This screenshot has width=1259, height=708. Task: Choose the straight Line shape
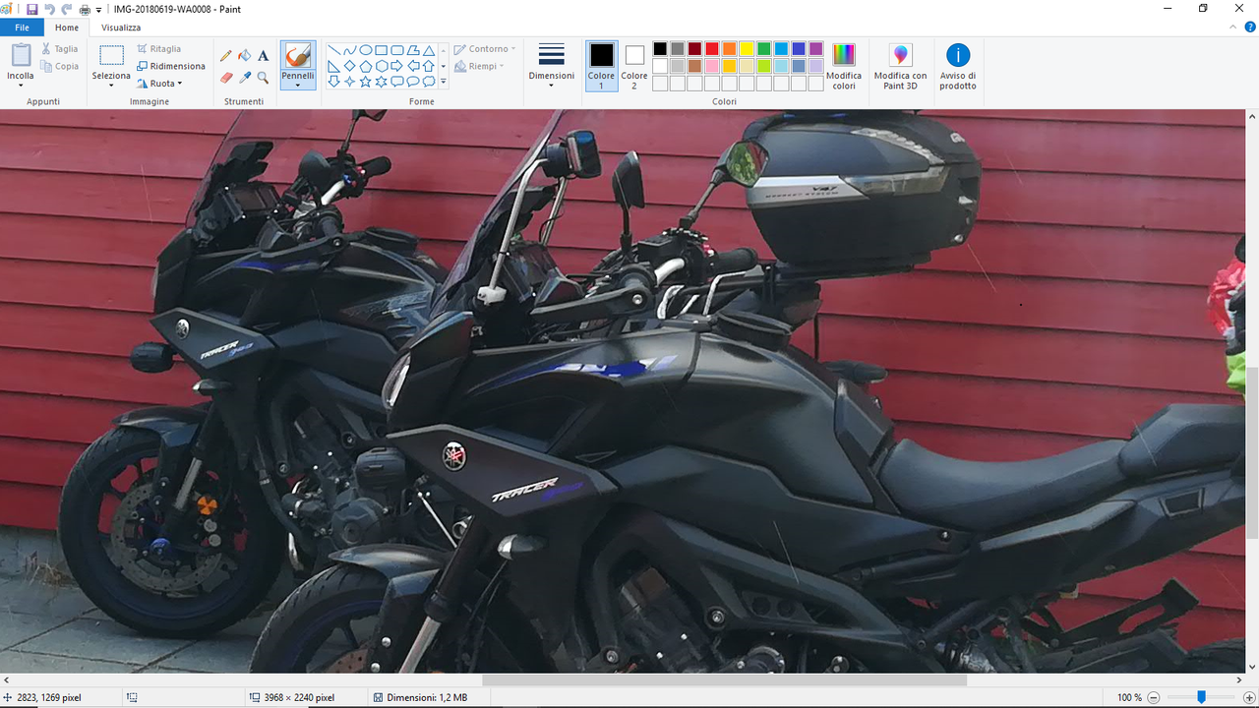click(333, 50)
